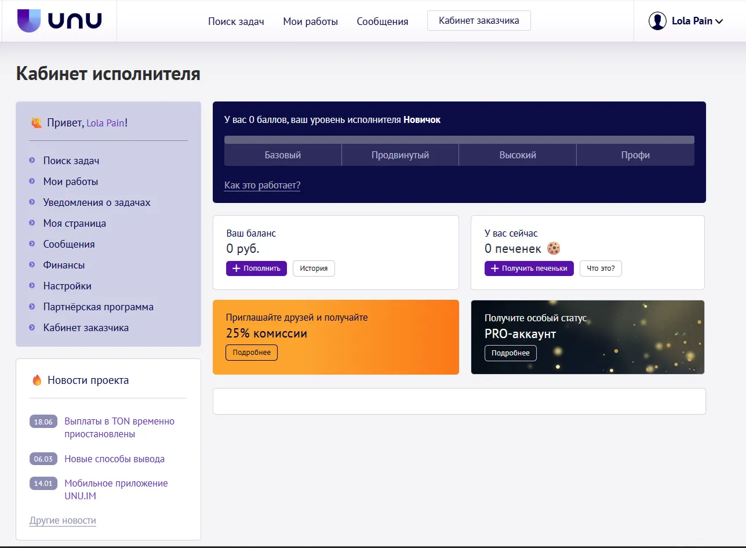Click the Пополнить balance button
Viewport: 746px width, 548px height.
(256, 268)
